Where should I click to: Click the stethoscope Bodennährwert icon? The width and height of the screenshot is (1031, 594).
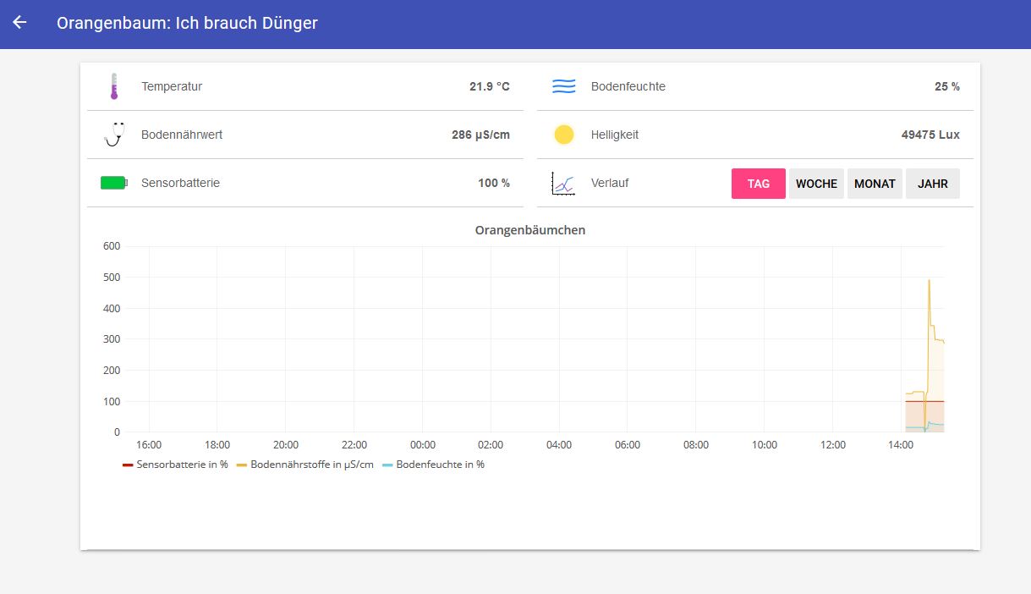point(113,135)
